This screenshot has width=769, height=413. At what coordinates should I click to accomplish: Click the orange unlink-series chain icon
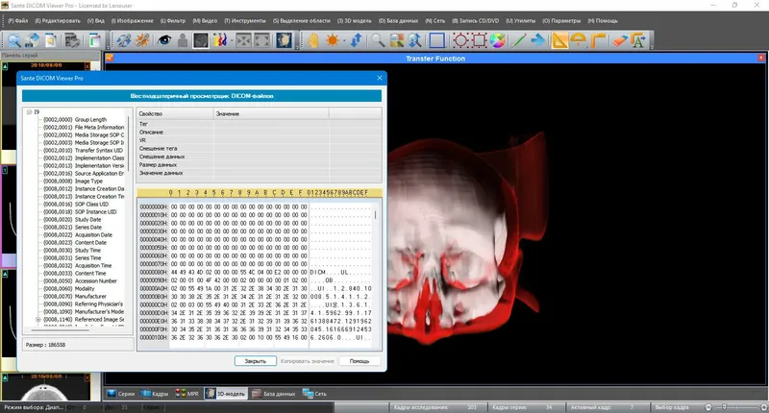[142, 40]
